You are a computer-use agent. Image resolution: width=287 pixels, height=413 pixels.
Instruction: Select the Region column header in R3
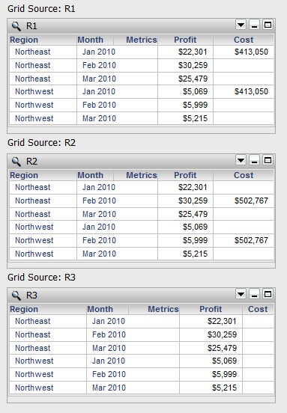pyautogui.click(x=24, y=309)
